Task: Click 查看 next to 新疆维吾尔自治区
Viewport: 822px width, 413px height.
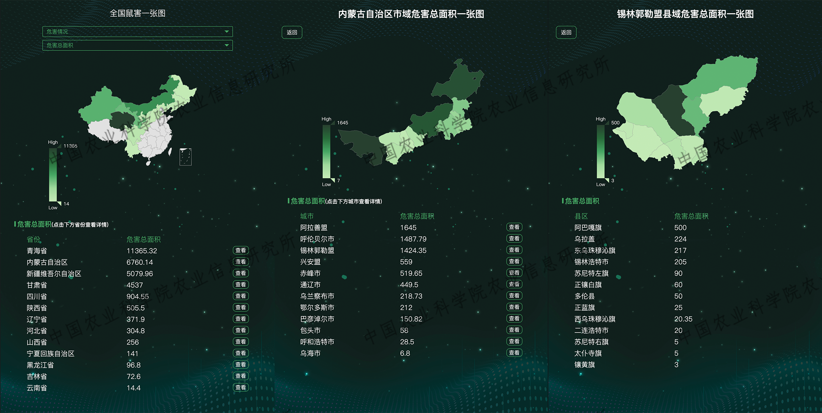Action: coord(240,273)
